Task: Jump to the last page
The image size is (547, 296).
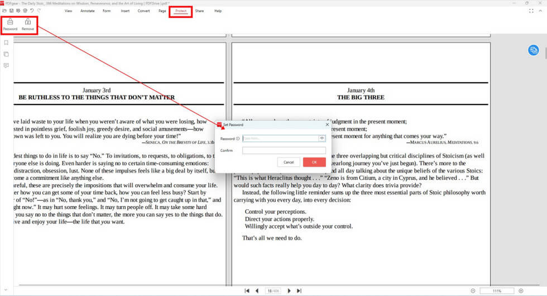Action: (x=299, y=291)
